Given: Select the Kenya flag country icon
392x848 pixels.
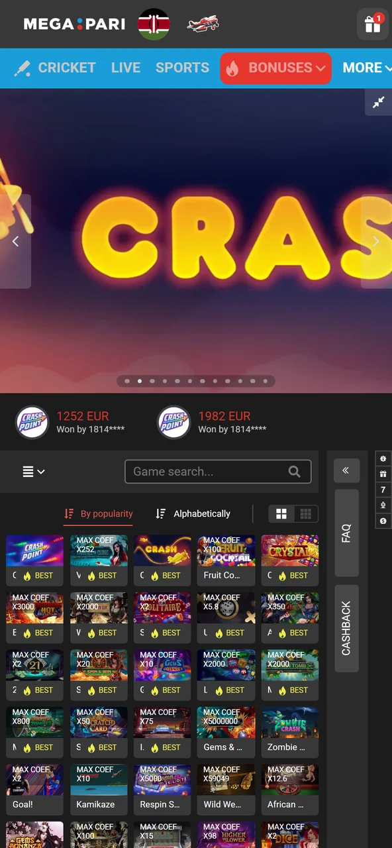Looking at the screenshot, I should (154, 24).
